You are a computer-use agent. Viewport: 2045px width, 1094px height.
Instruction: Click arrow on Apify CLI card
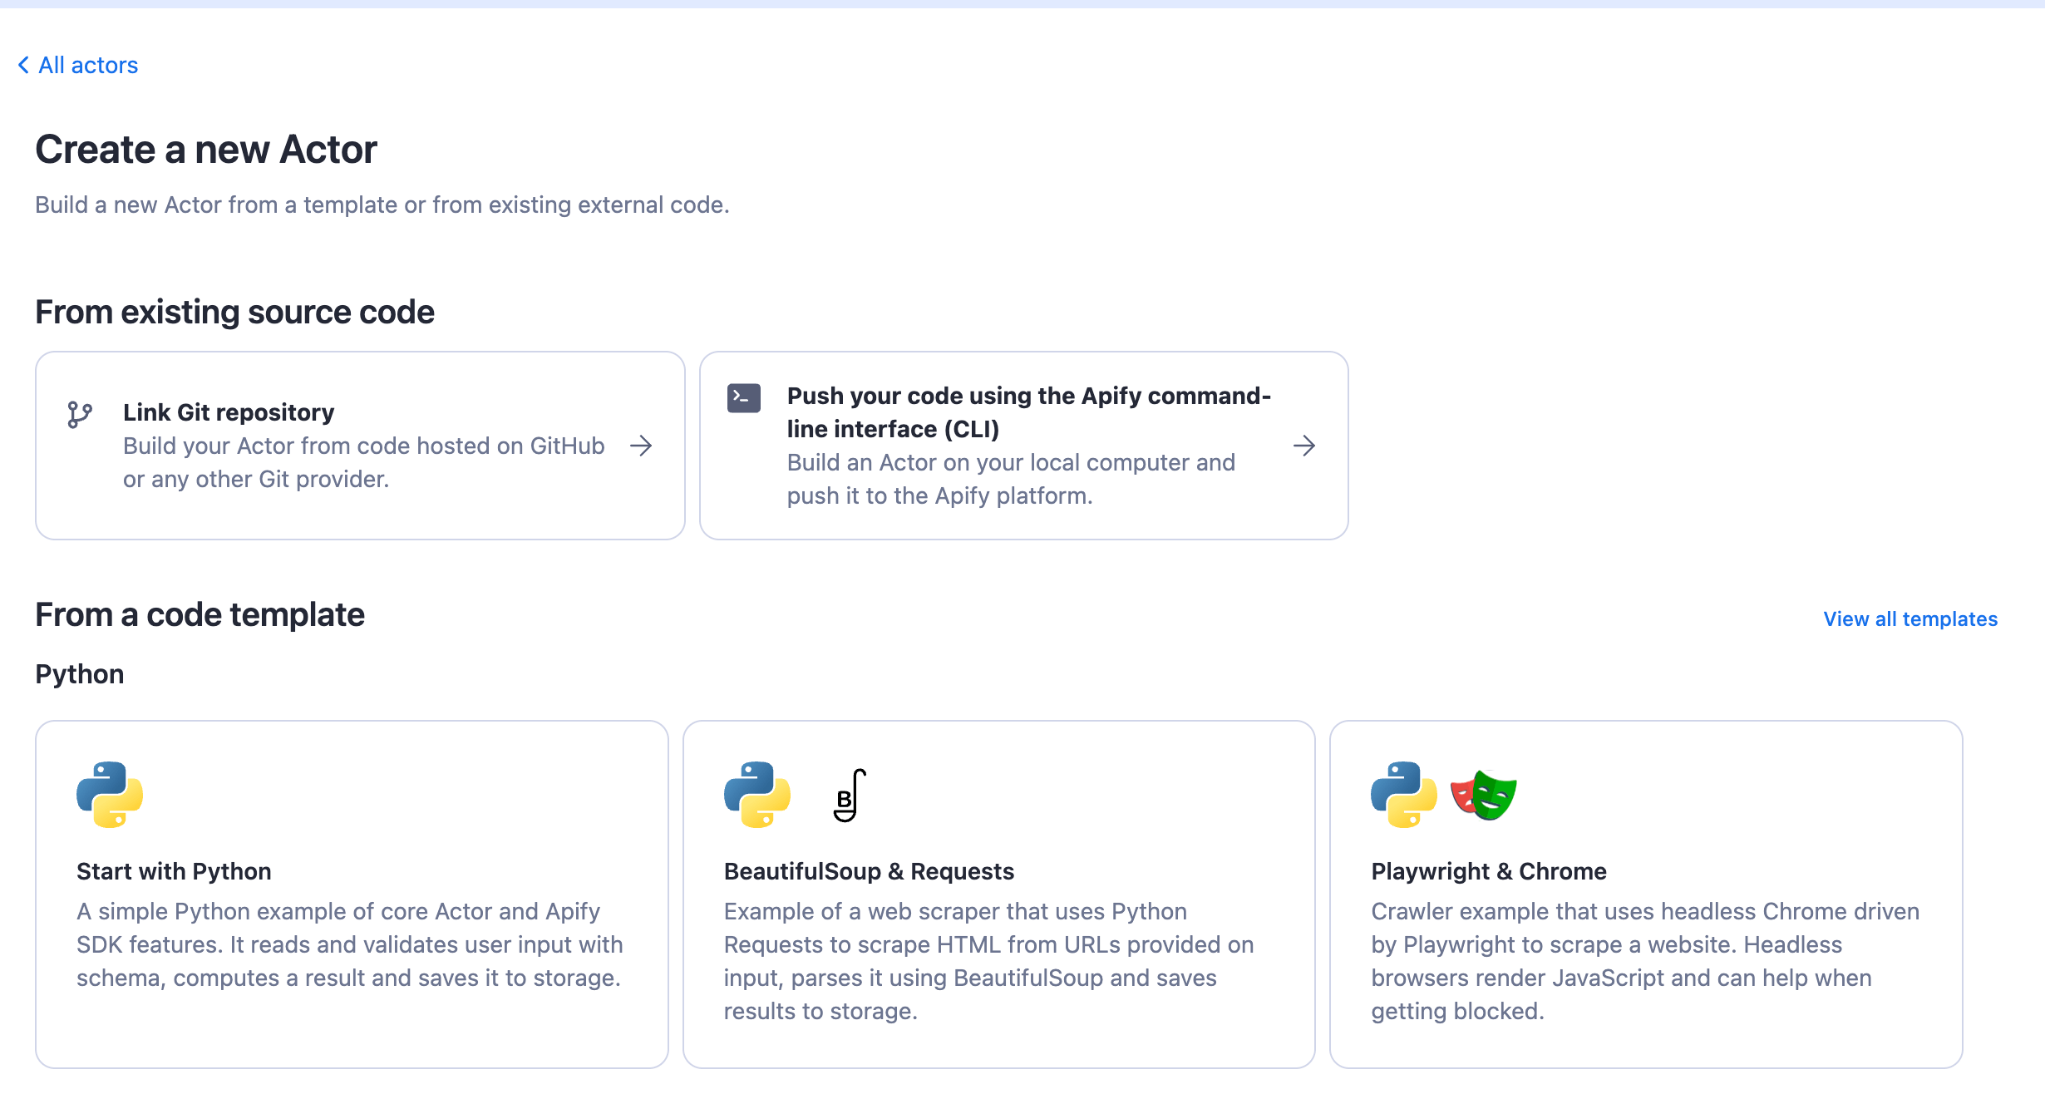[1304, 446]
